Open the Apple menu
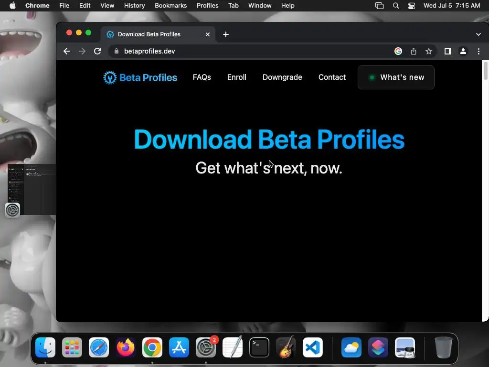The height and width of the screenshot is (367, 489). (12, 6)
